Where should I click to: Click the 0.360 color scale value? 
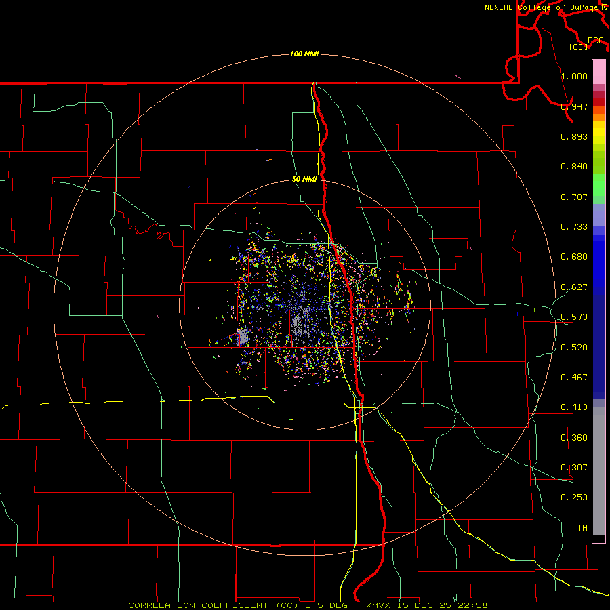pos(574,437)
